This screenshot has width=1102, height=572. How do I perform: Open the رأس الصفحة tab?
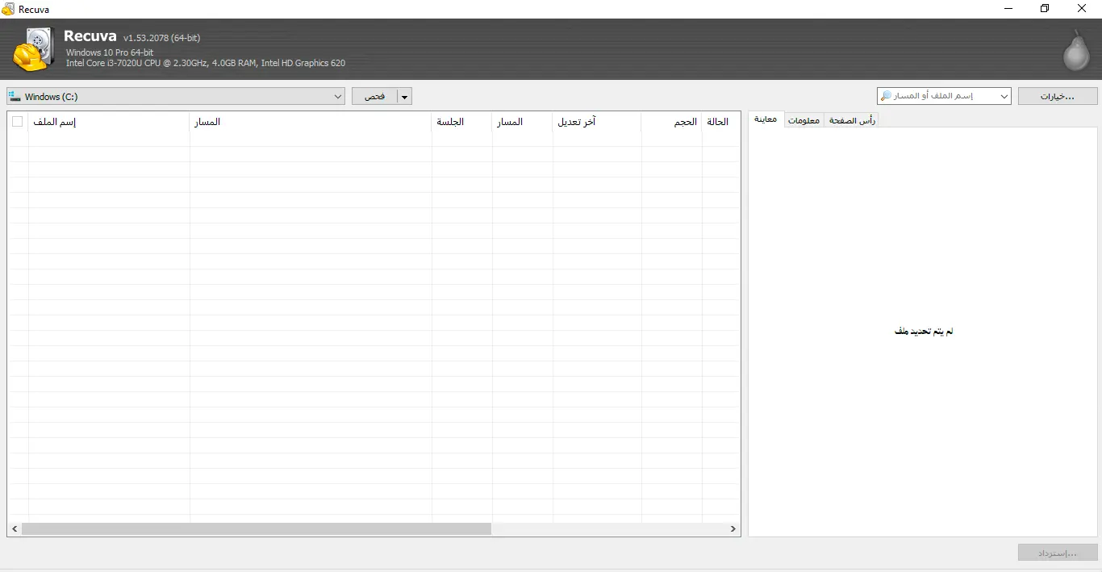pos(852,120)
